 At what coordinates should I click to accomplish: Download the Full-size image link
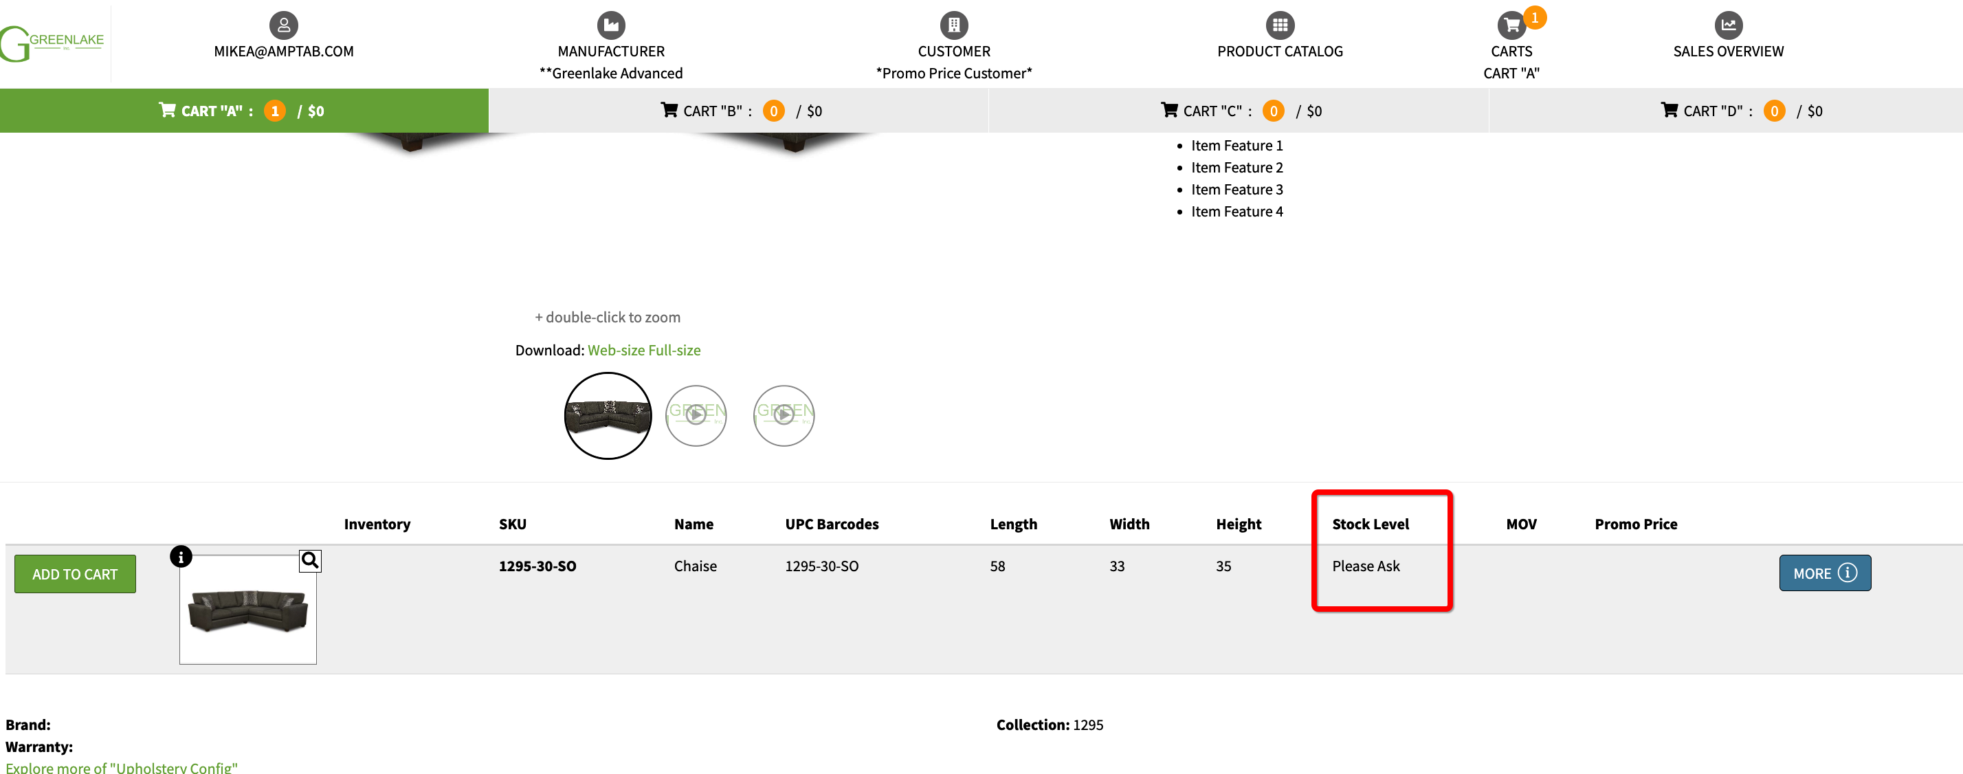coord(674,351)
